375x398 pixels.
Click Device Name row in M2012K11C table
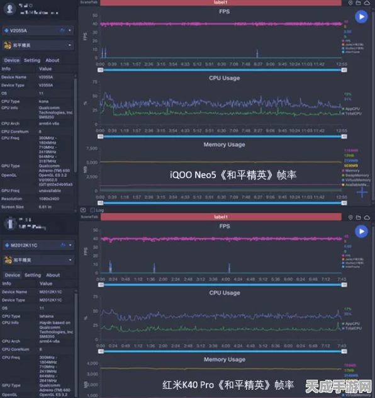pyautogui.click(x=38, y=292)
